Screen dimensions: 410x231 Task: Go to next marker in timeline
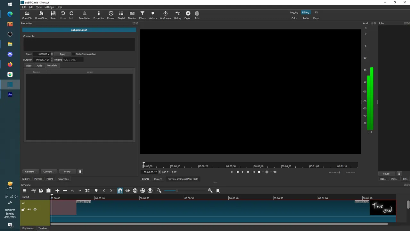[111, 191]
